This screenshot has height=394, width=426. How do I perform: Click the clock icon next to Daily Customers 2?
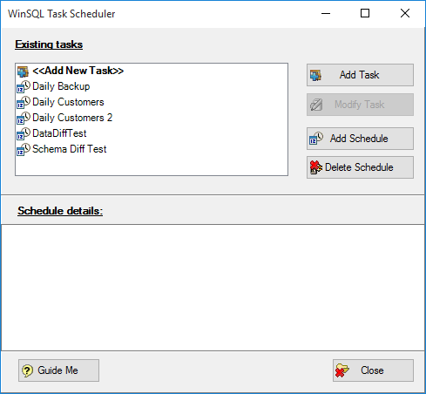point(24,118)
